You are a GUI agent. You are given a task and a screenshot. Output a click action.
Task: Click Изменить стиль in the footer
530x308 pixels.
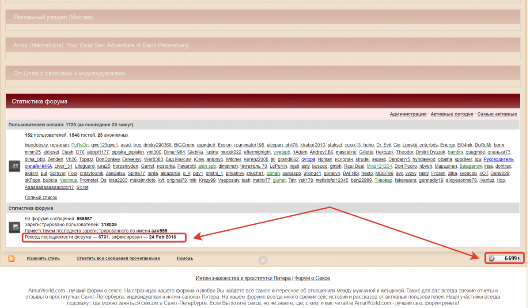pyautogui.click(x=43, y=259)
